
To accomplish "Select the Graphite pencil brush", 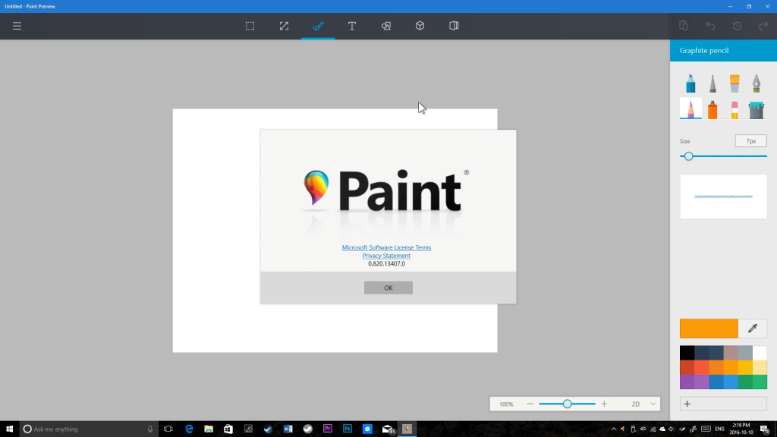I will point(690,108).
